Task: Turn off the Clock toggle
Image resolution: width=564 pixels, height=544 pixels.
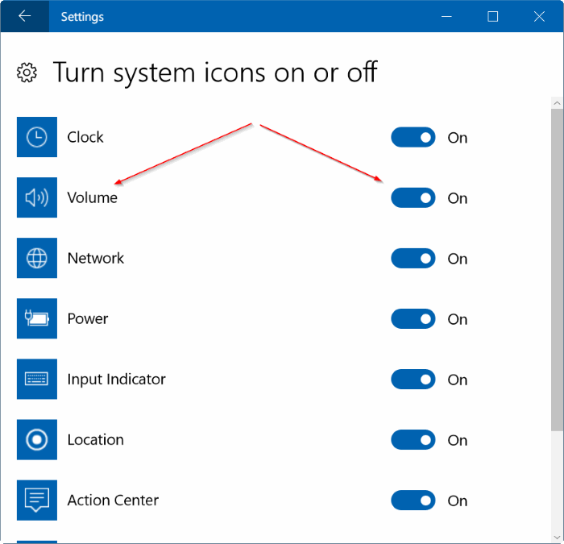Action: pyautogui.click(x=413, y=137)
